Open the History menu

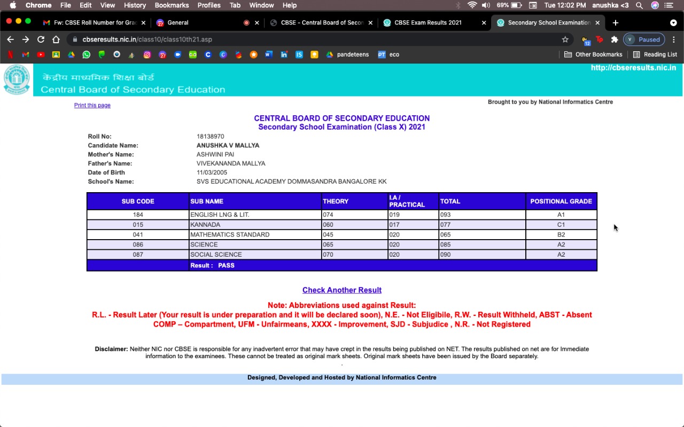pyautogui.click(x=135, y=5)
